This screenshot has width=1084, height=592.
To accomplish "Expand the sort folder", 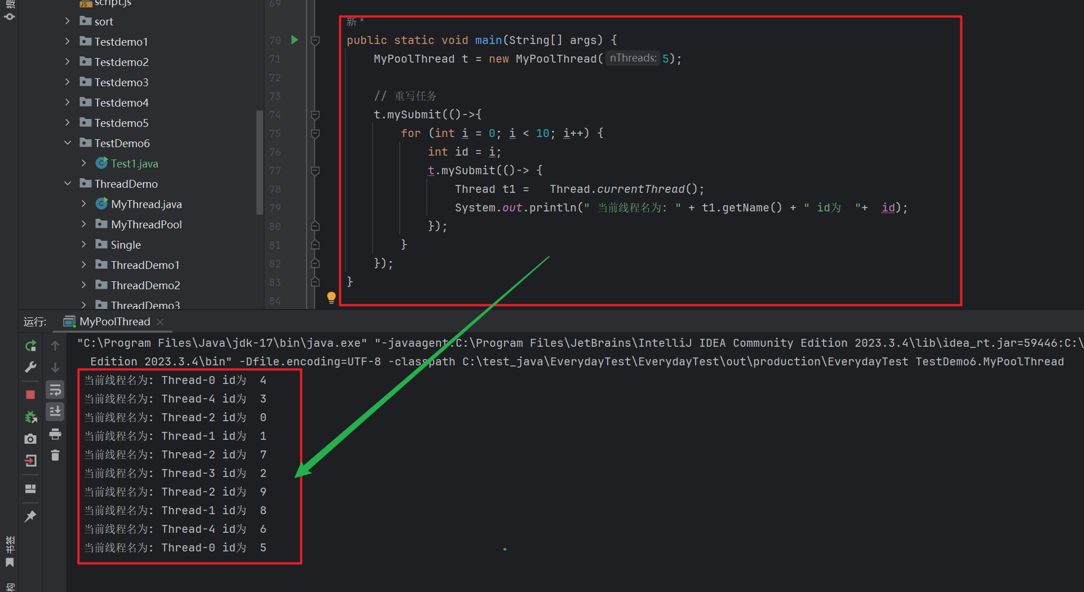I will click(x=68, y=21).
